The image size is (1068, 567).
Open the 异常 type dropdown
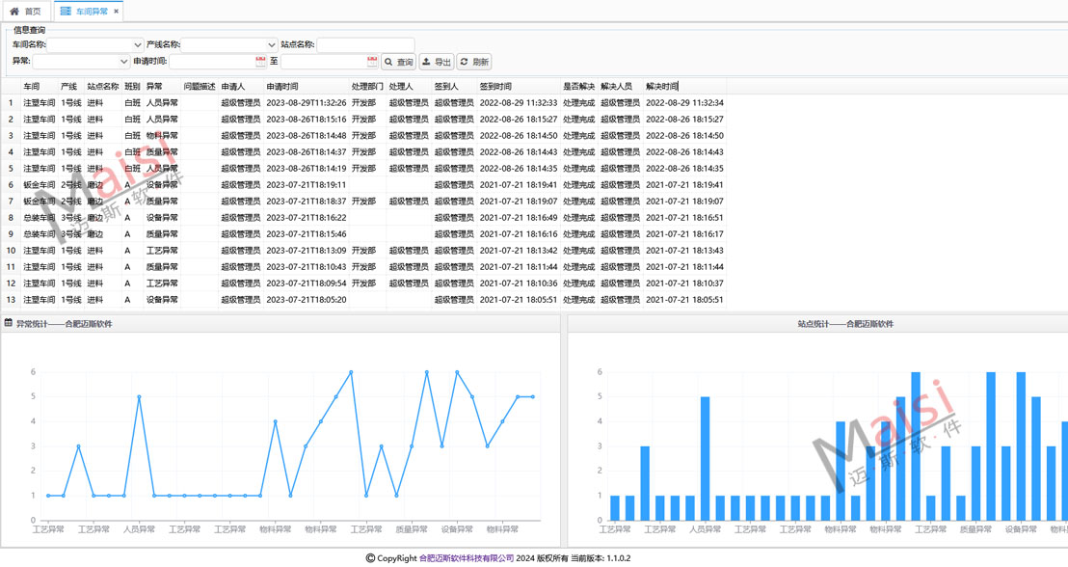click(x=122, y=62)
